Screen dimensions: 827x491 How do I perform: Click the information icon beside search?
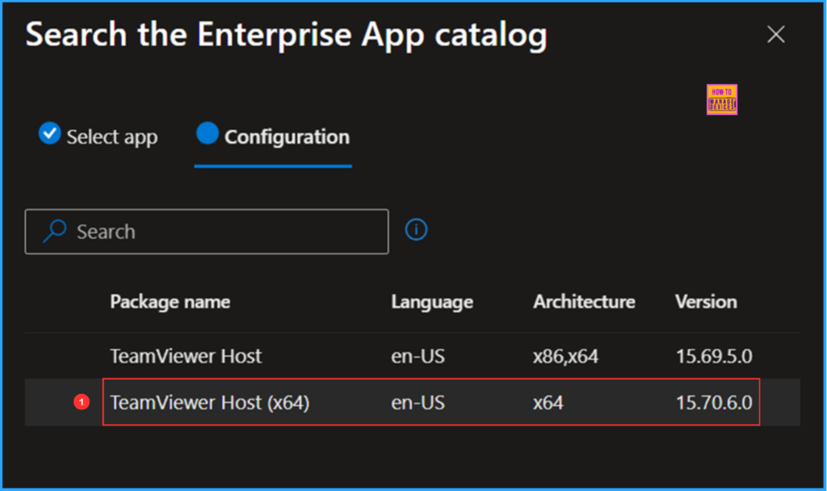coord(416,229)
